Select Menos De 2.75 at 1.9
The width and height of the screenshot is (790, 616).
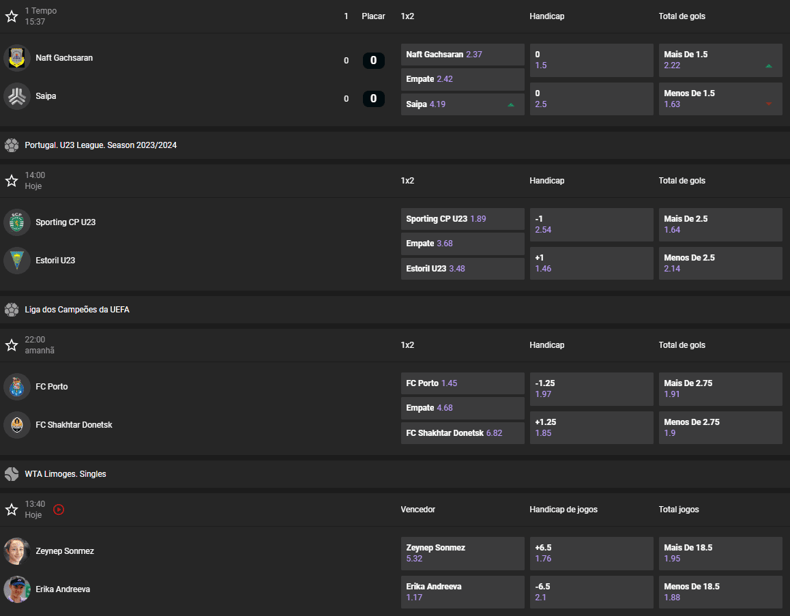720,428
